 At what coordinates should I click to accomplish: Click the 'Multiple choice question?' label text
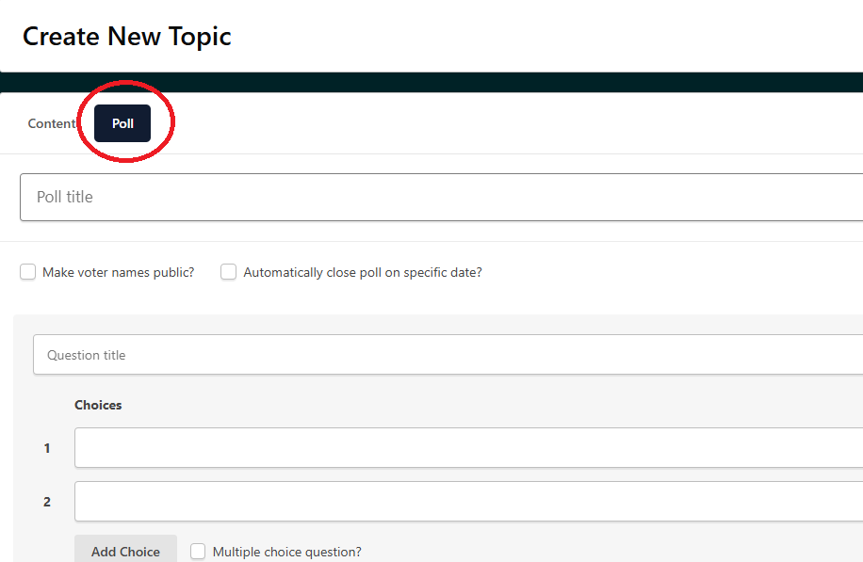(x=286, y=552)
